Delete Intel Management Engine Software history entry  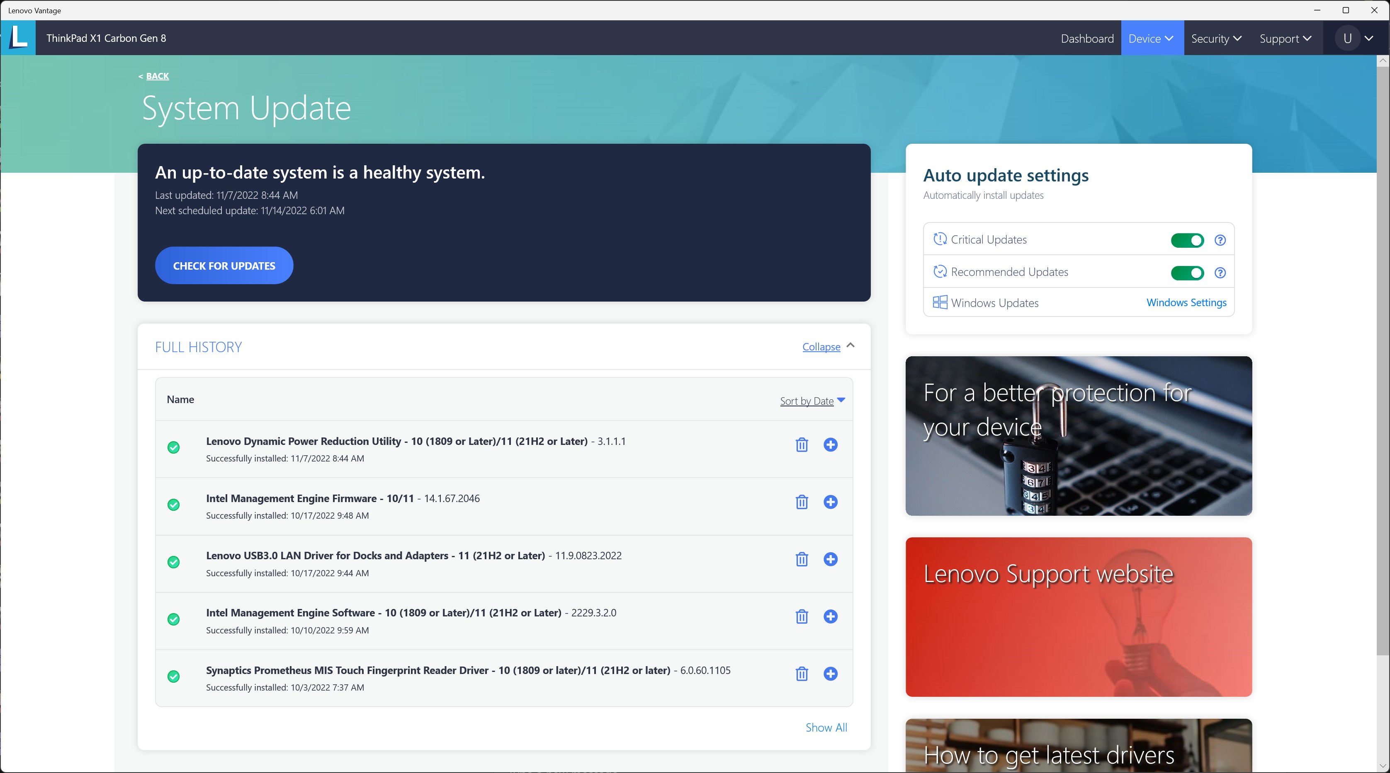pyautogui.click(x=802, y=616)
